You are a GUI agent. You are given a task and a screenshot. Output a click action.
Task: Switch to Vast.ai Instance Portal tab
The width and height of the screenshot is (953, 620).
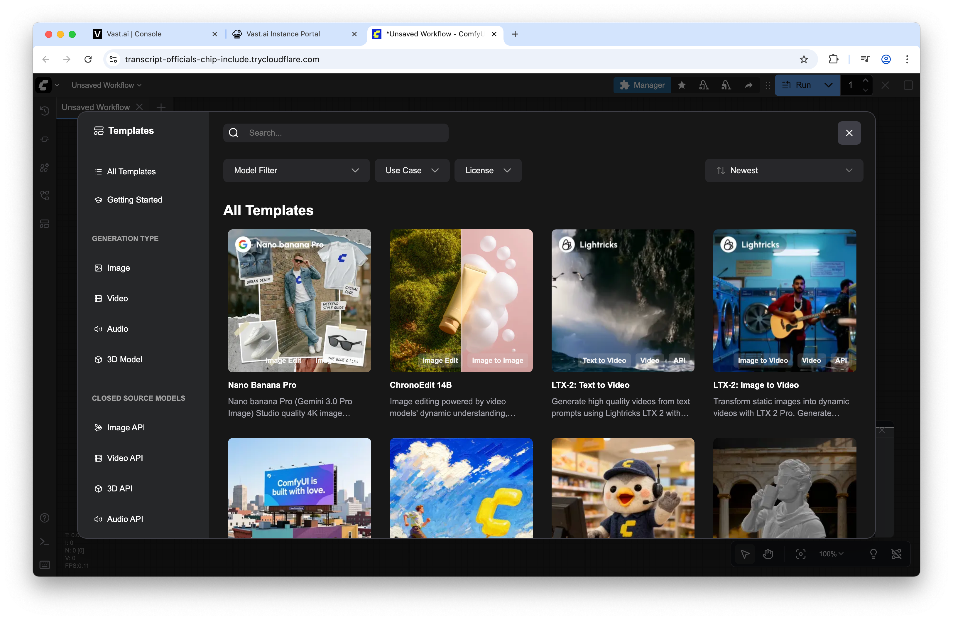[283, 34]
